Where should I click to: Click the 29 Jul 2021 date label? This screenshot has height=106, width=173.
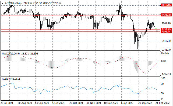pos(7,103)
